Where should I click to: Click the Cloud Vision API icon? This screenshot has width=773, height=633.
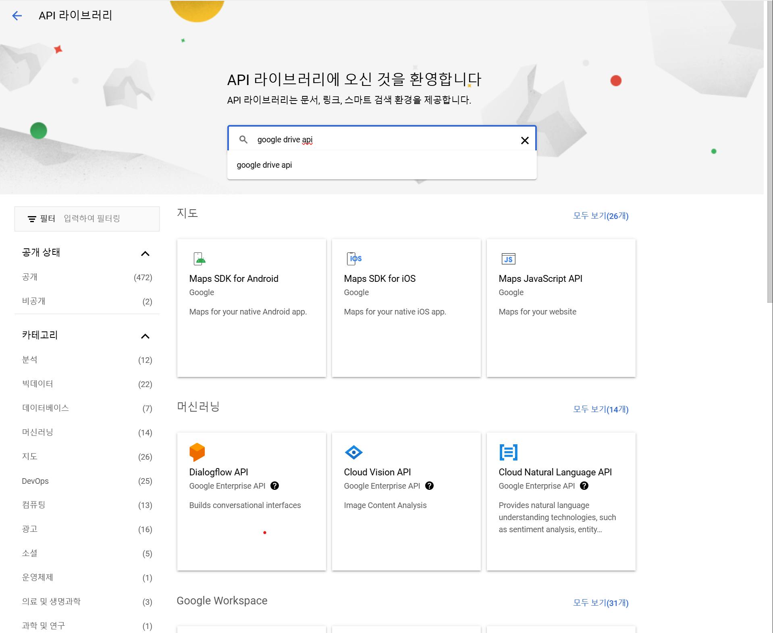(x=354, y=452)
